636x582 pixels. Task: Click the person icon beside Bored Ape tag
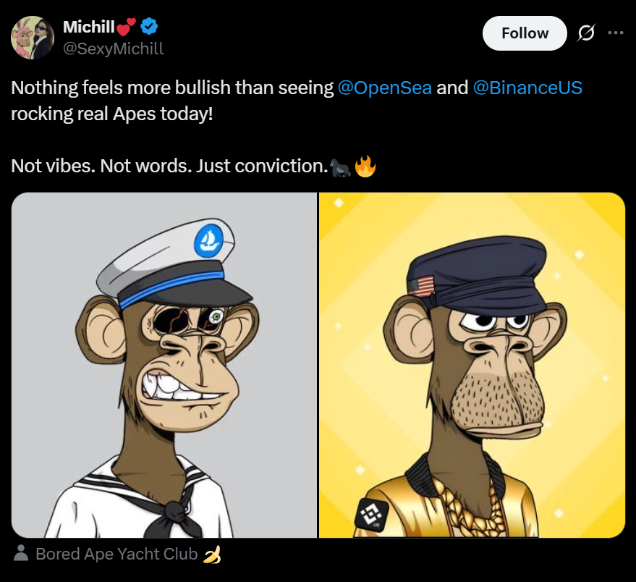pyautogui.click(x=22, y=554)
